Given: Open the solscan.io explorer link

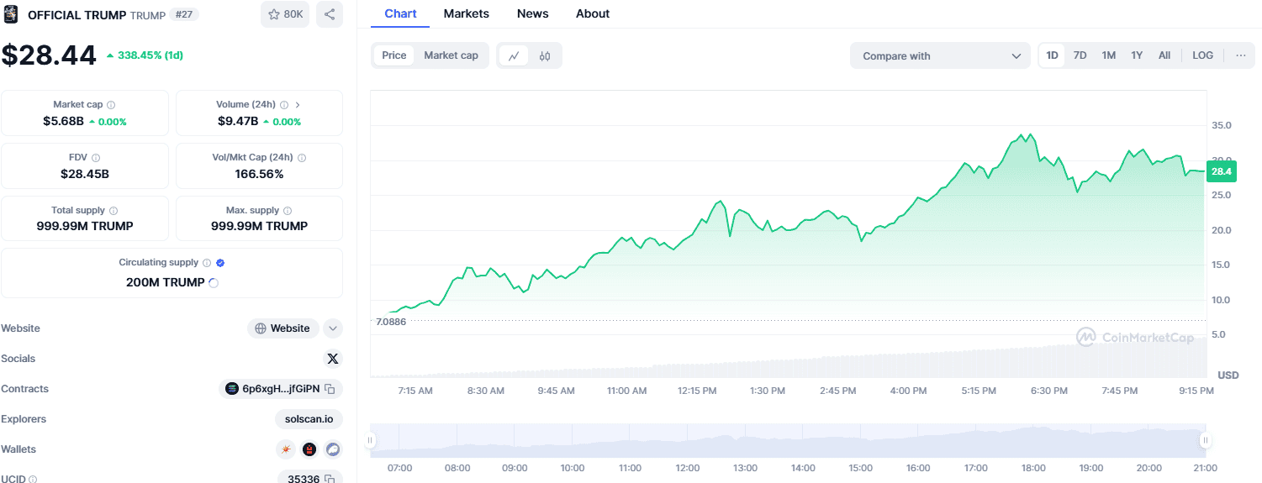Looking at the screenshot, I should tap(309, 419).
